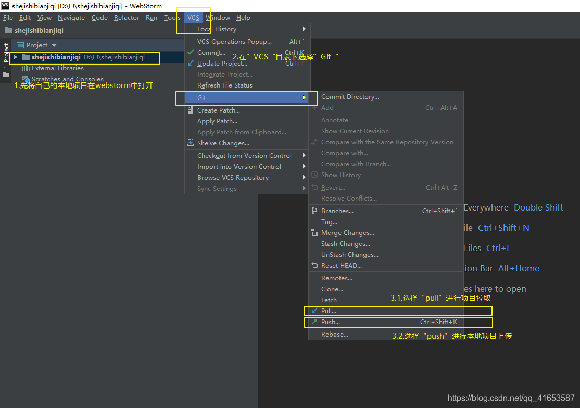Click the Scratches and Consoles icon

26,79
